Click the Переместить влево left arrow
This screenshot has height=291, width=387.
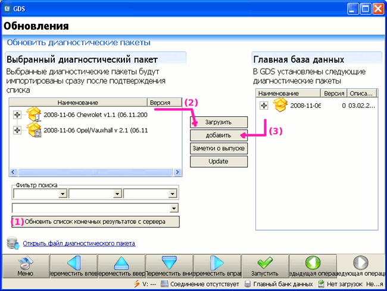pyautogui.click(x=74, y=262)
